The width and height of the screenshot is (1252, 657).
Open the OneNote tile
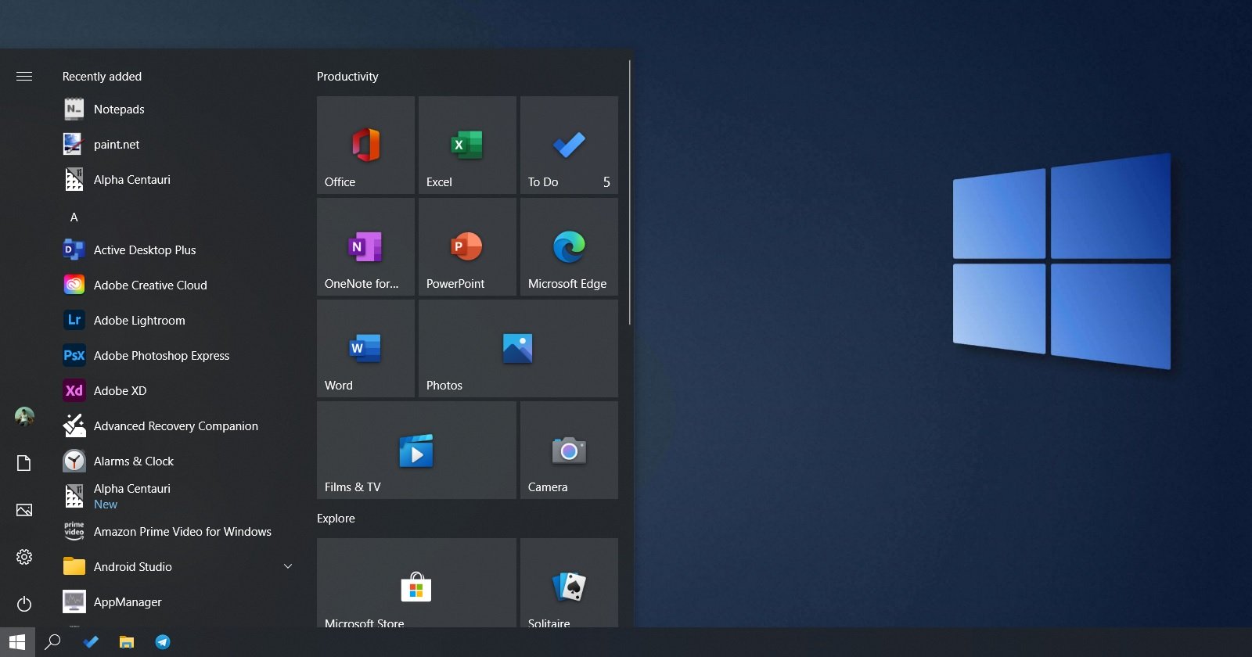click(365, 246)
